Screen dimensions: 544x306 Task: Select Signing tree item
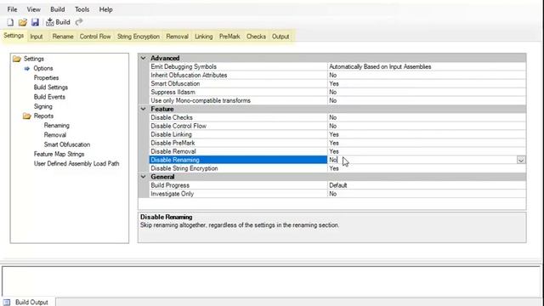pos(43,106)
